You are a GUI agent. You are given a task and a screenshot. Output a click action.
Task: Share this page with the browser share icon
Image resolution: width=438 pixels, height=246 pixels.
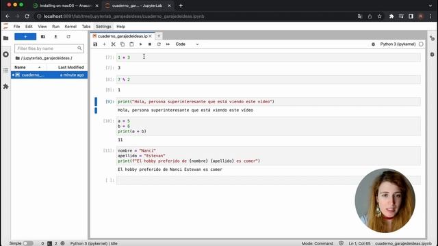click(x=370, y=16)
